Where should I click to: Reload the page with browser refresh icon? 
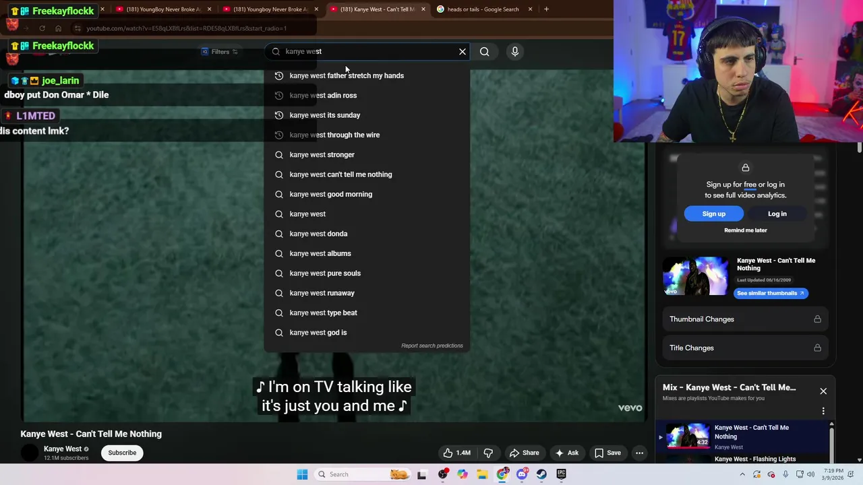coord(42,28)
